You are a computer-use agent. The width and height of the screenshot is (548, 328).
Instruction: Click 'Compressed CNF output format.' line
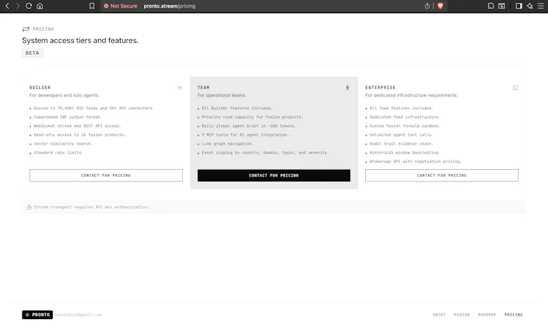click(68, 117)
